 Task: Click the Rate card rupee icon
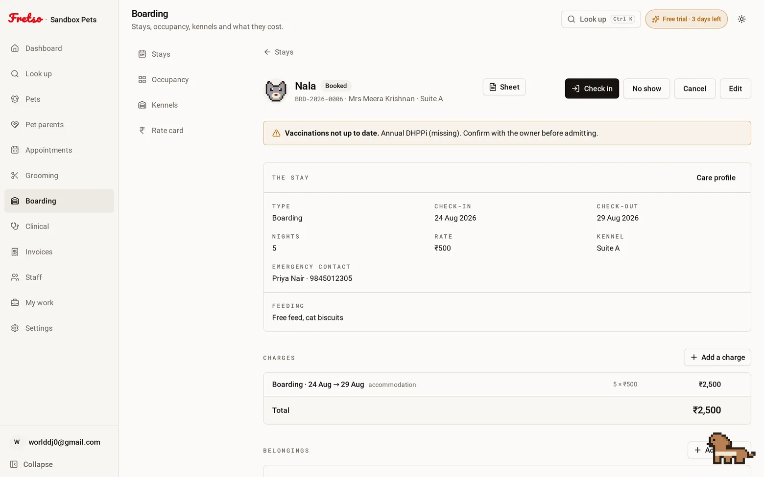click(x=142, y=131)
